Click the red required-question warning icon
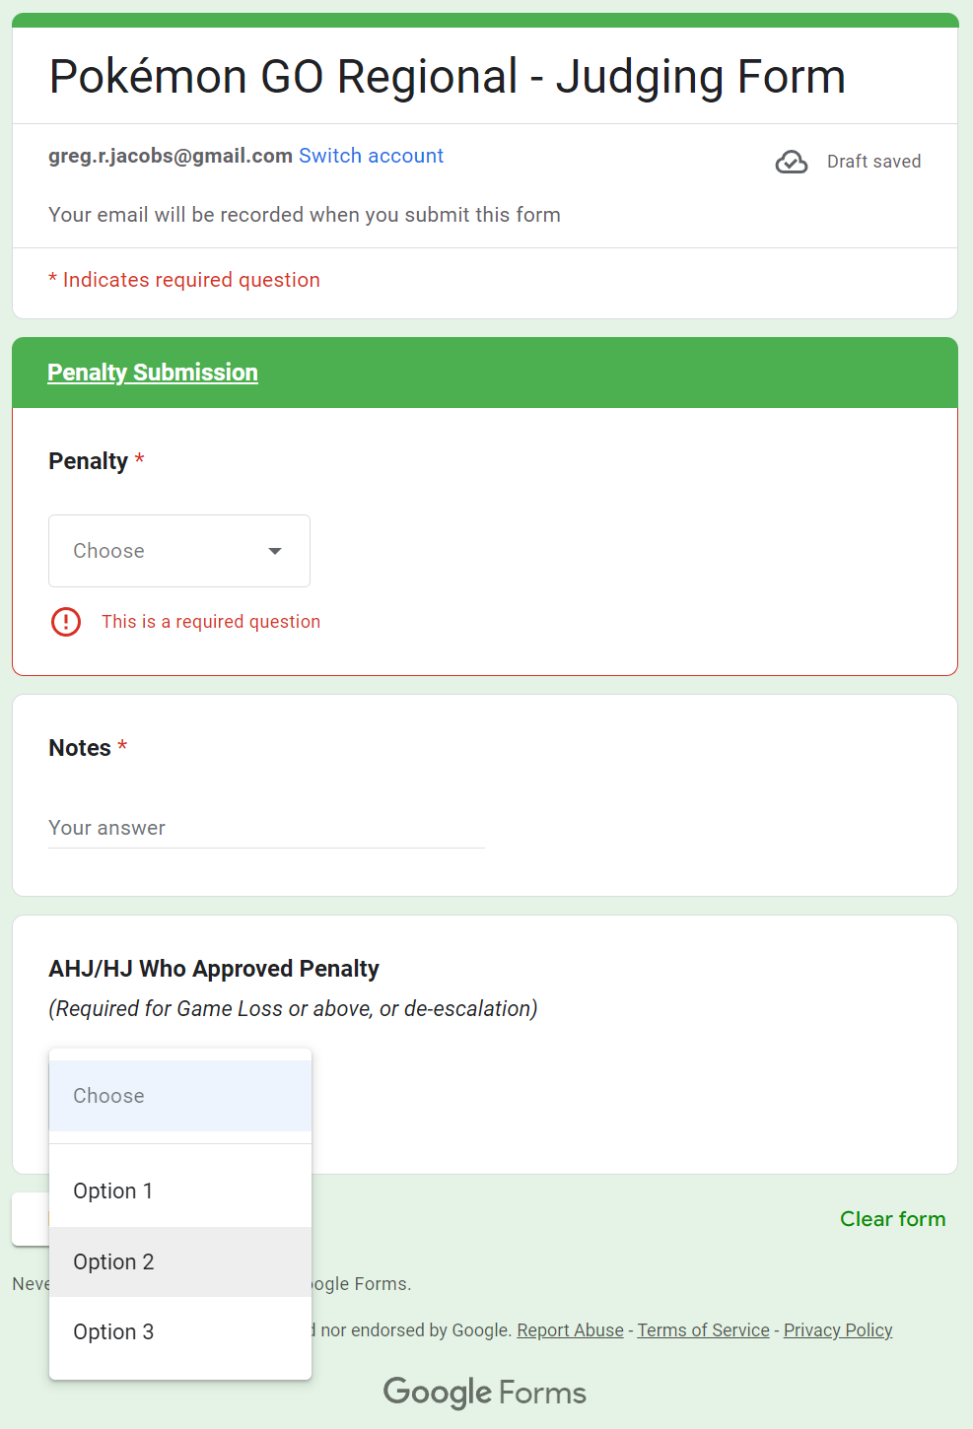The width and height of the screenshot is (973, 1429). (66, 622)
